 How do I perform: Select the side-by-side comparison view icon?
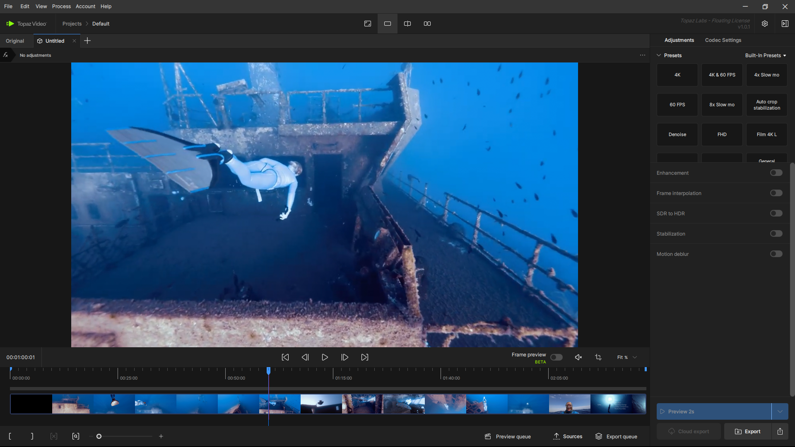click(x=427, y=24)
